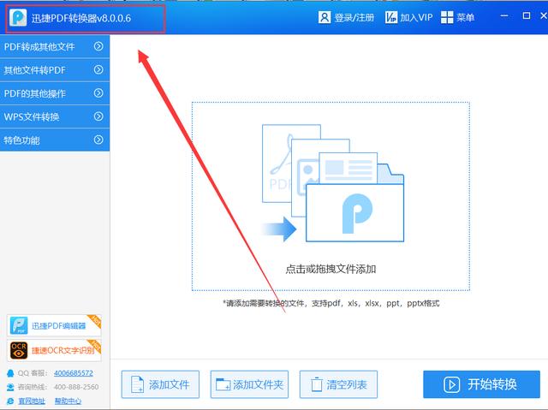Expand arrow next to 特色功能
Viewport: 548px width, 410px height.
pyautogui.click(x=98, y=140)
